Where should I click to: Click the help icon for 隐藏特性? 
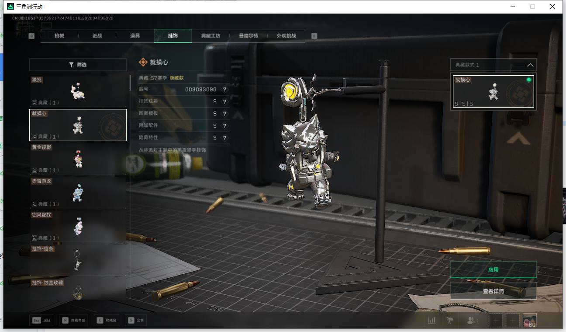click(224, 138)
